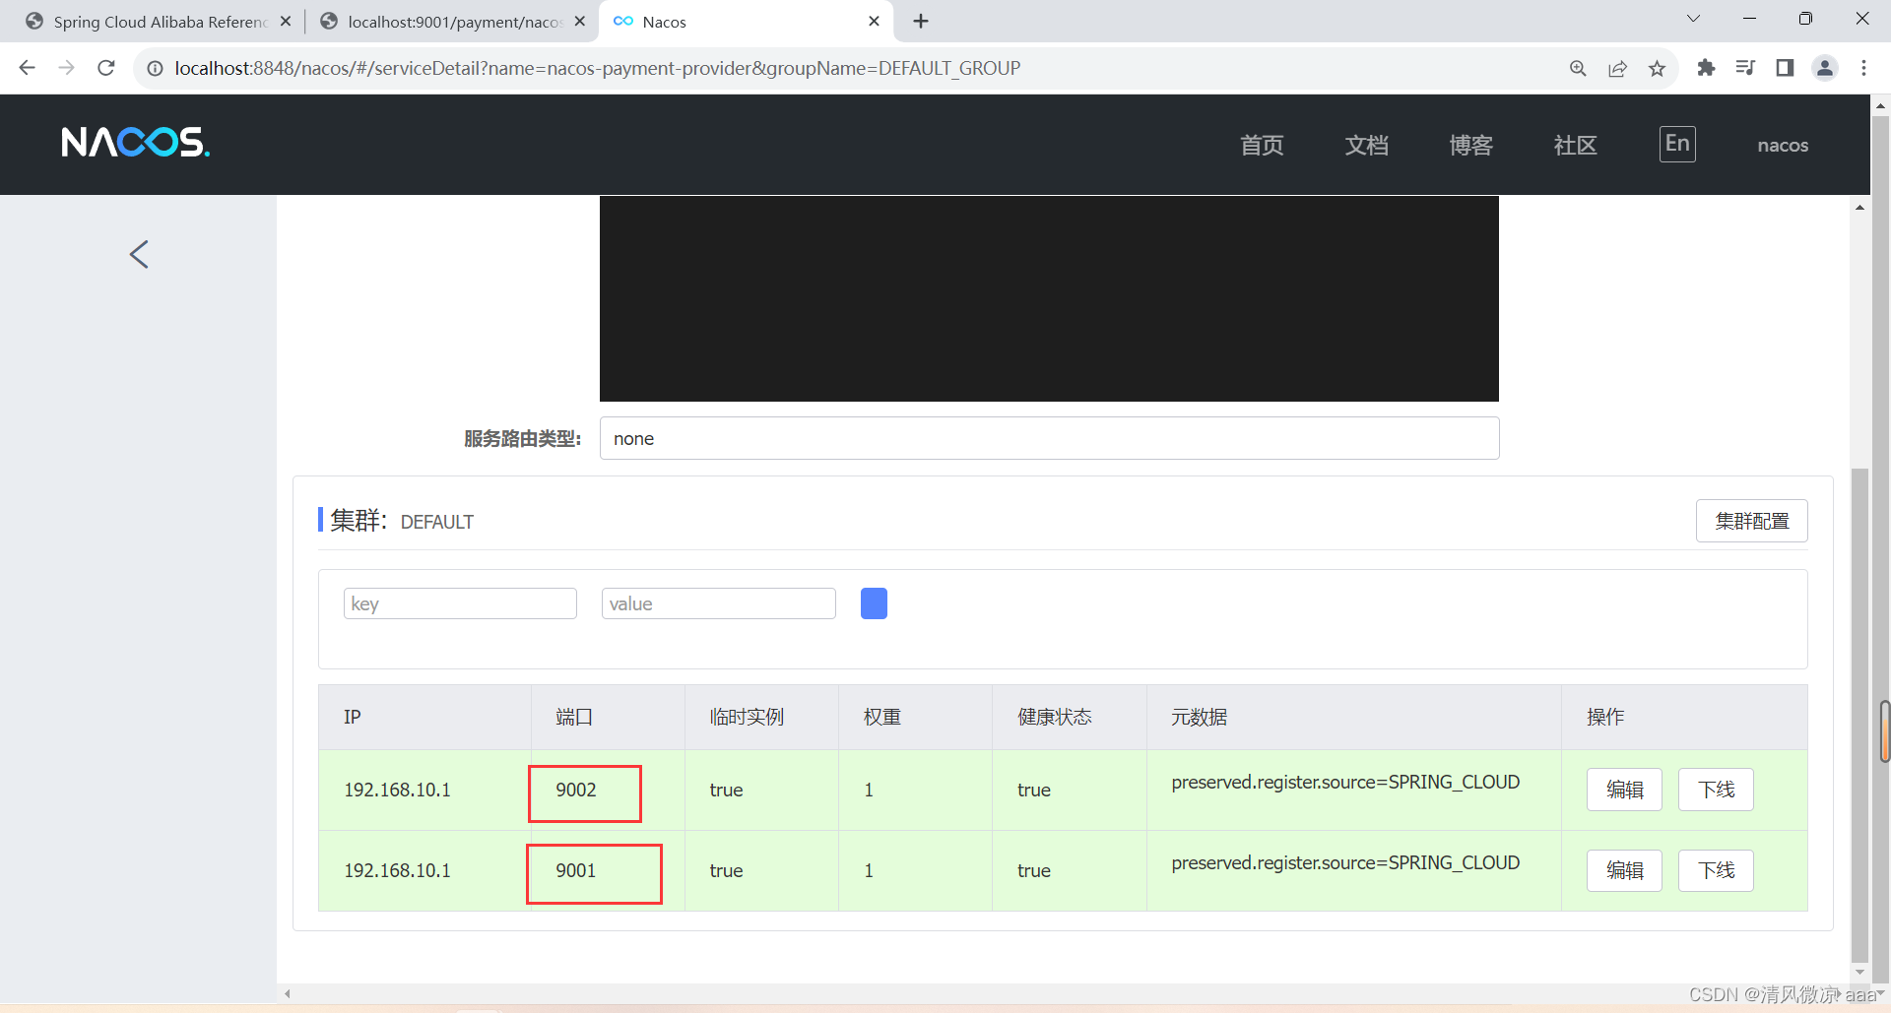The image size is (1891, 1013).
Task: Open the nacos user menu
Action: tap(1783, 145)
